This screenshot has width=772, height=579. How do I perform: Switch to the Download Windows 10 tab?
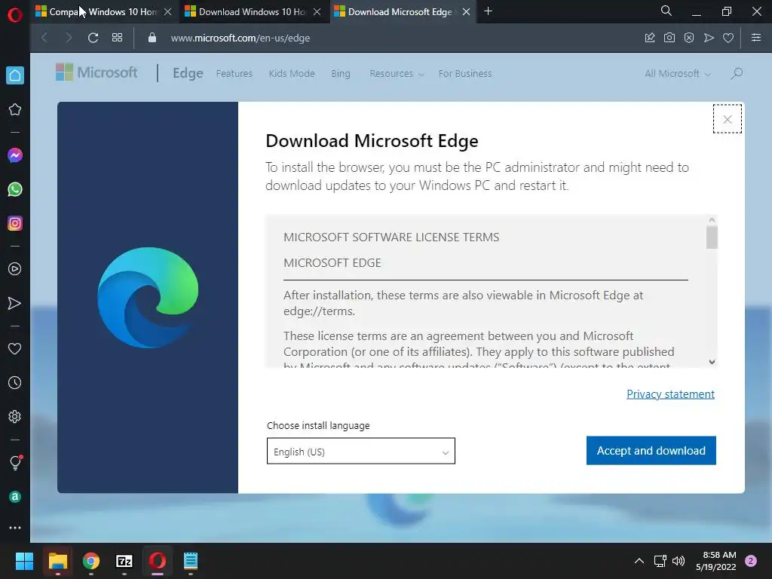pyautogui.click(x=252, y=12)
